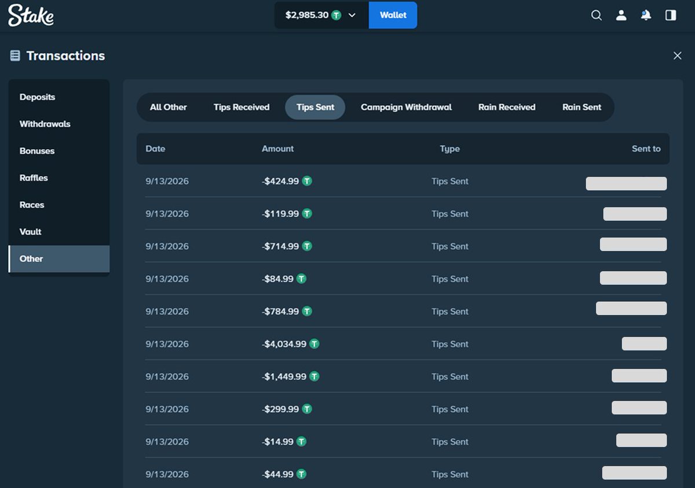This screenshot has height=488, width=695.
Task: Select the Tips Sent tab
Action: pyautogui.click(x=315, y=107)
